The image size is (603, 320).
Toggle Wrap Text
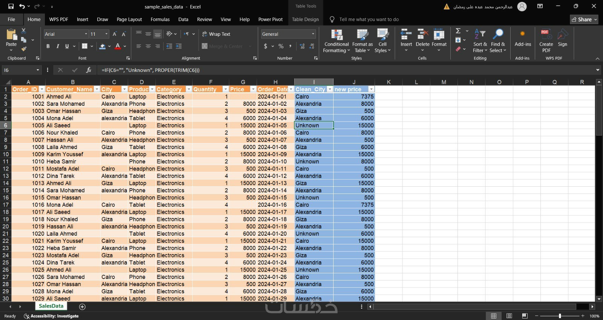click(x=216, y=34)
